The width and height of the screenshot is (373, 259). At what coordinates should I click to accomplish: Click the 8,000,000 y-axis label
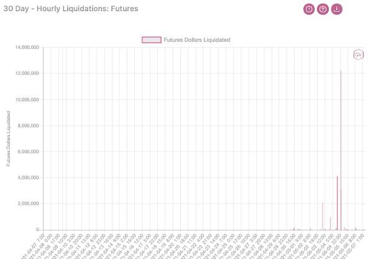(x=29, y=125)
